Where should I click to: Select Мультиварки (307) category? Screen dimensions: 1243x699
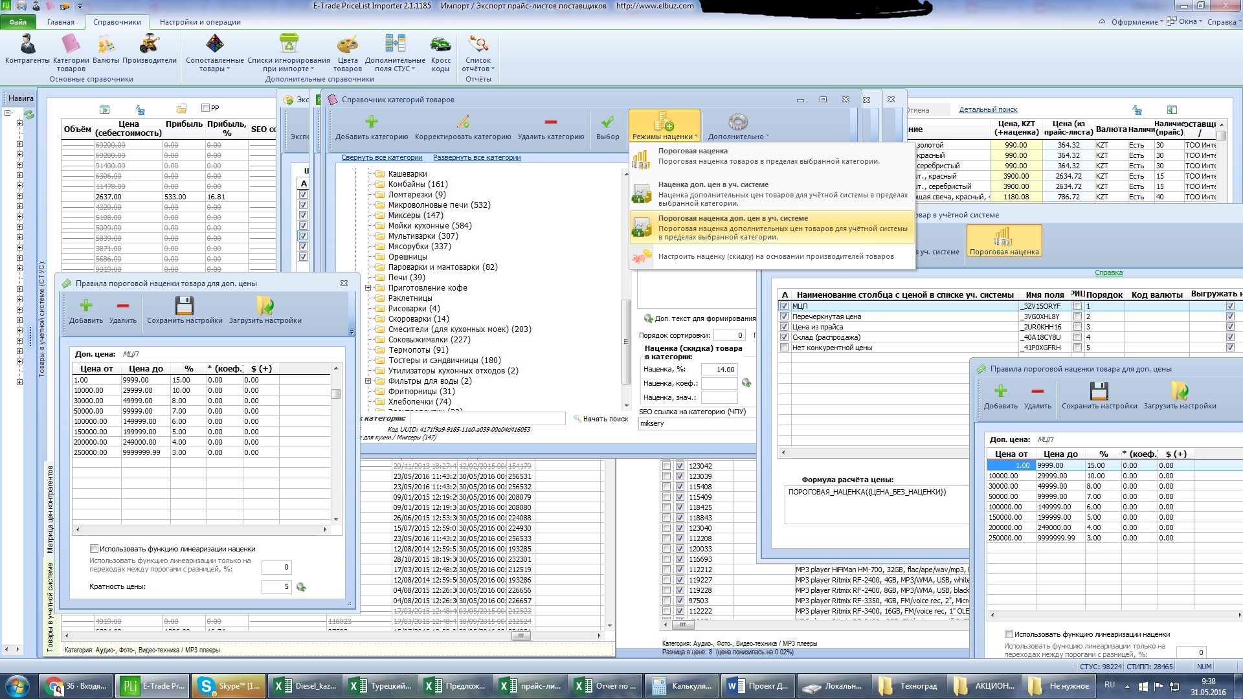coord(423,236)
